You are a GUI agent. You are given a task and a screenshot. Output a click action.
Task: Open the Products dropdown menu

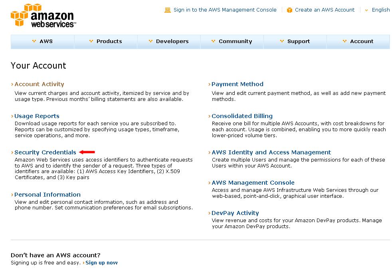(105, 41)
